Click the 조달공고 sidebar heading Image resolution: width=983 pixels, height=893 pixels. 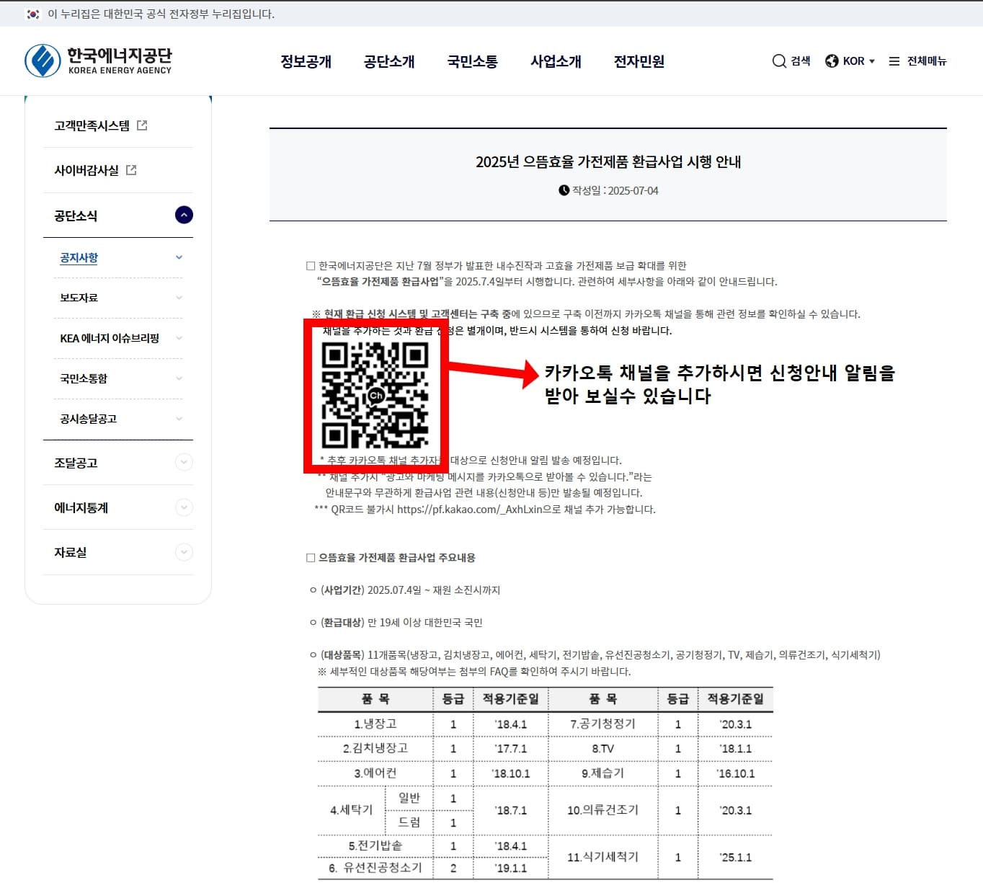[76, 463]
